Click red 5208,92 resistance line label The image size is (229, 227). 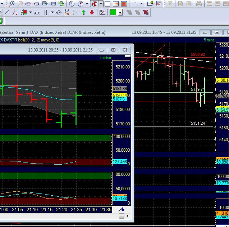tap(198, 55)
